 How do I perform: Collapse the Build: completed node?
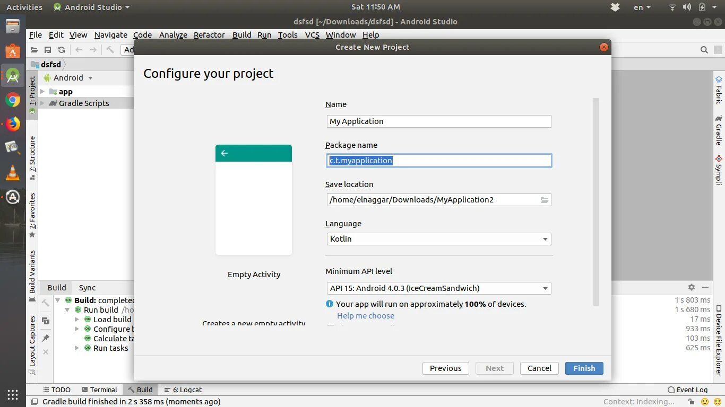click(58, 300)
